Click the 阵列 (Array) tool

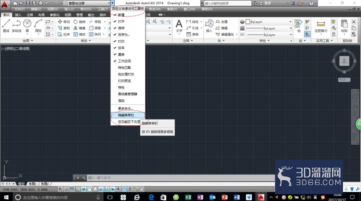pyautogui.click(x=95, y=34)
